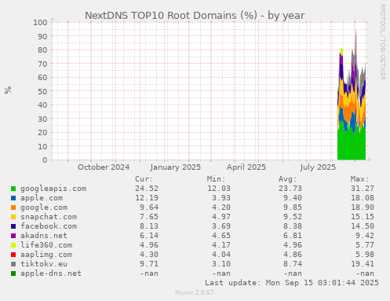Select the google.com legend label

(44, 207)
